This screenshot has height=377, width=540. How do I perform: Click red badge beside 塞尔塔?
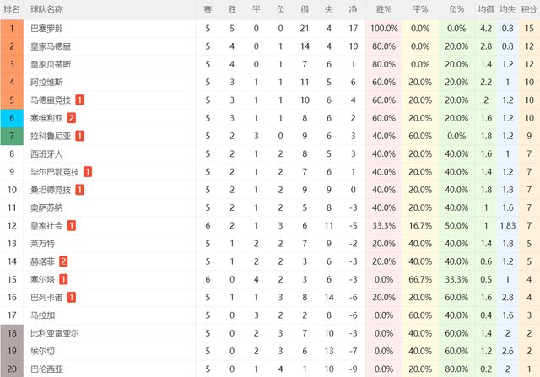pos(63,279)
